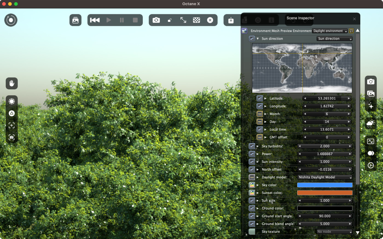This screenshot has height=239, width=383.
Task: Click the Local time value field
Action: 327,129
